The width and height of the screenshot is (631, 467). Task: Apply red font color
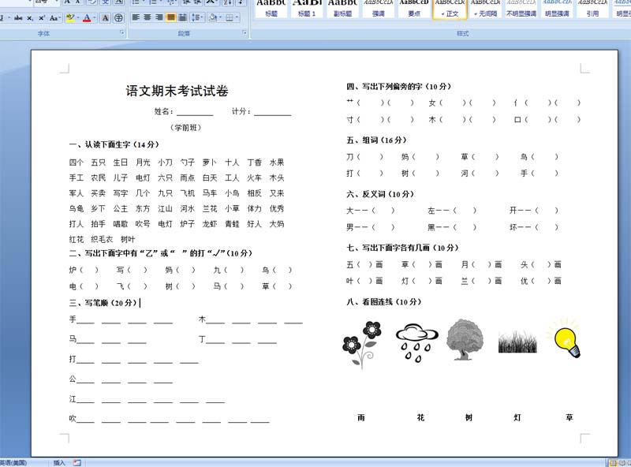tap(87, 17)
